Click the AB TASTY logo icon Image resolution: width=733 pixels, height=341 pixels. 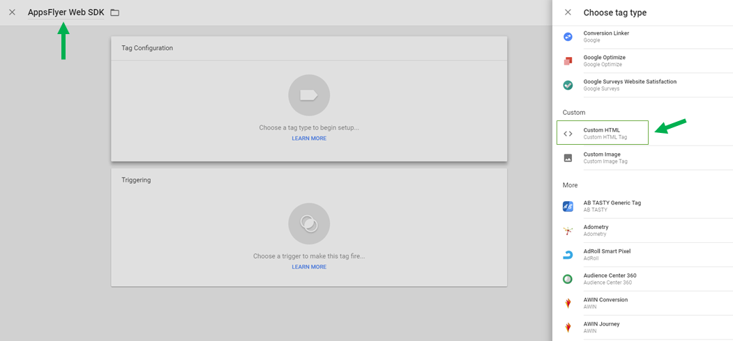tap(568, 206)
